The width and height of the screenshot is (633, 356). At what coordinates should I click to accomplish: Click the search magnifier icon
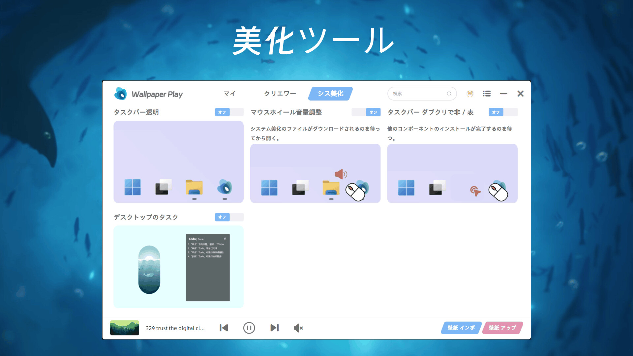[449, 94]
